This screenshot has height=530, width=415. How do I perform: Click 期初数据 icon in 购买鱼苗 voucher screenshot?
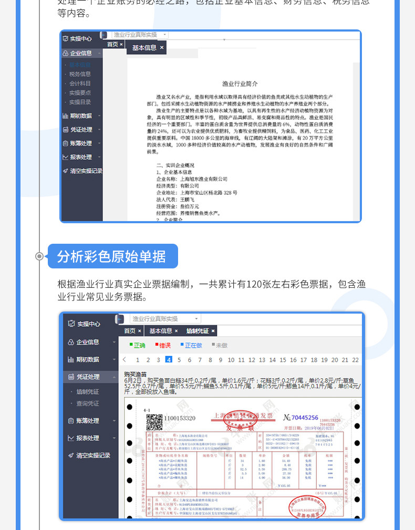click(x=71, y=359)
